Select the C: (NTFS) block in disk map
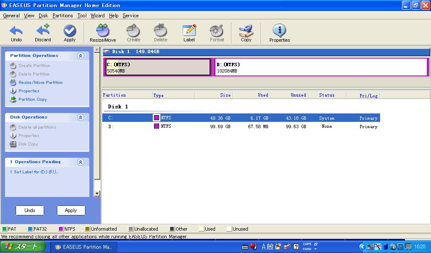431x253 pixels. tap(158, 67)
